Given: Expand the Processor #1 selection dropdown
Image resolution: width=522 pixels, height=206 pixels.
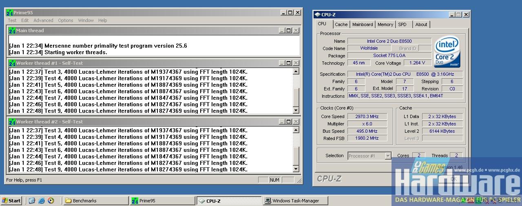Looking at the screenshot, I should pos(388,156).
